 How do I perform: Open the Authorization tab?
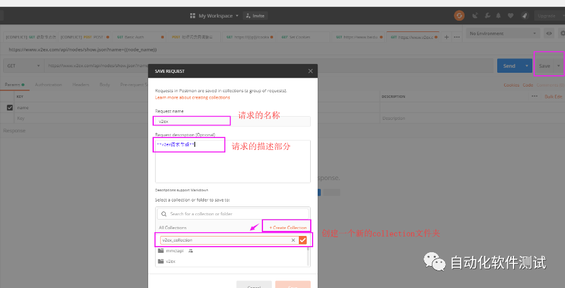tap(48, 85)
